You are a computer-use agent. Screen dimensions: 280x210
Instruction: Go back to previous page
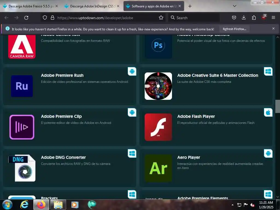pos(7,18)
